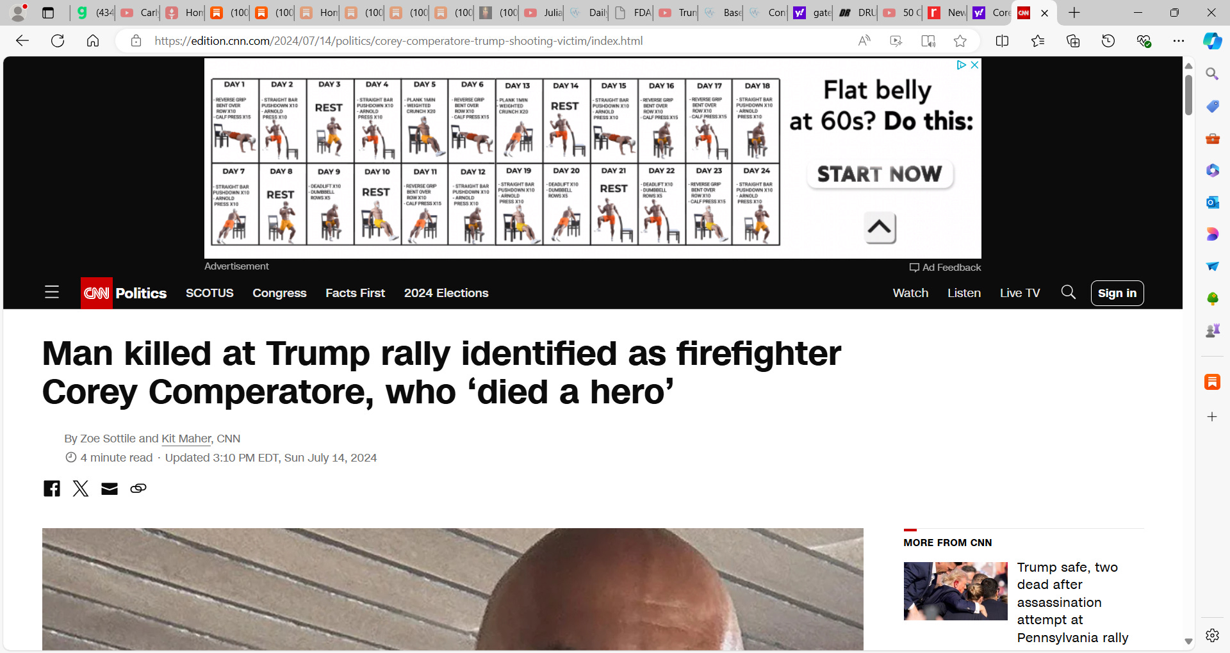Open AdChoices info icon
1230x653 pixels.
click(961, 65)
